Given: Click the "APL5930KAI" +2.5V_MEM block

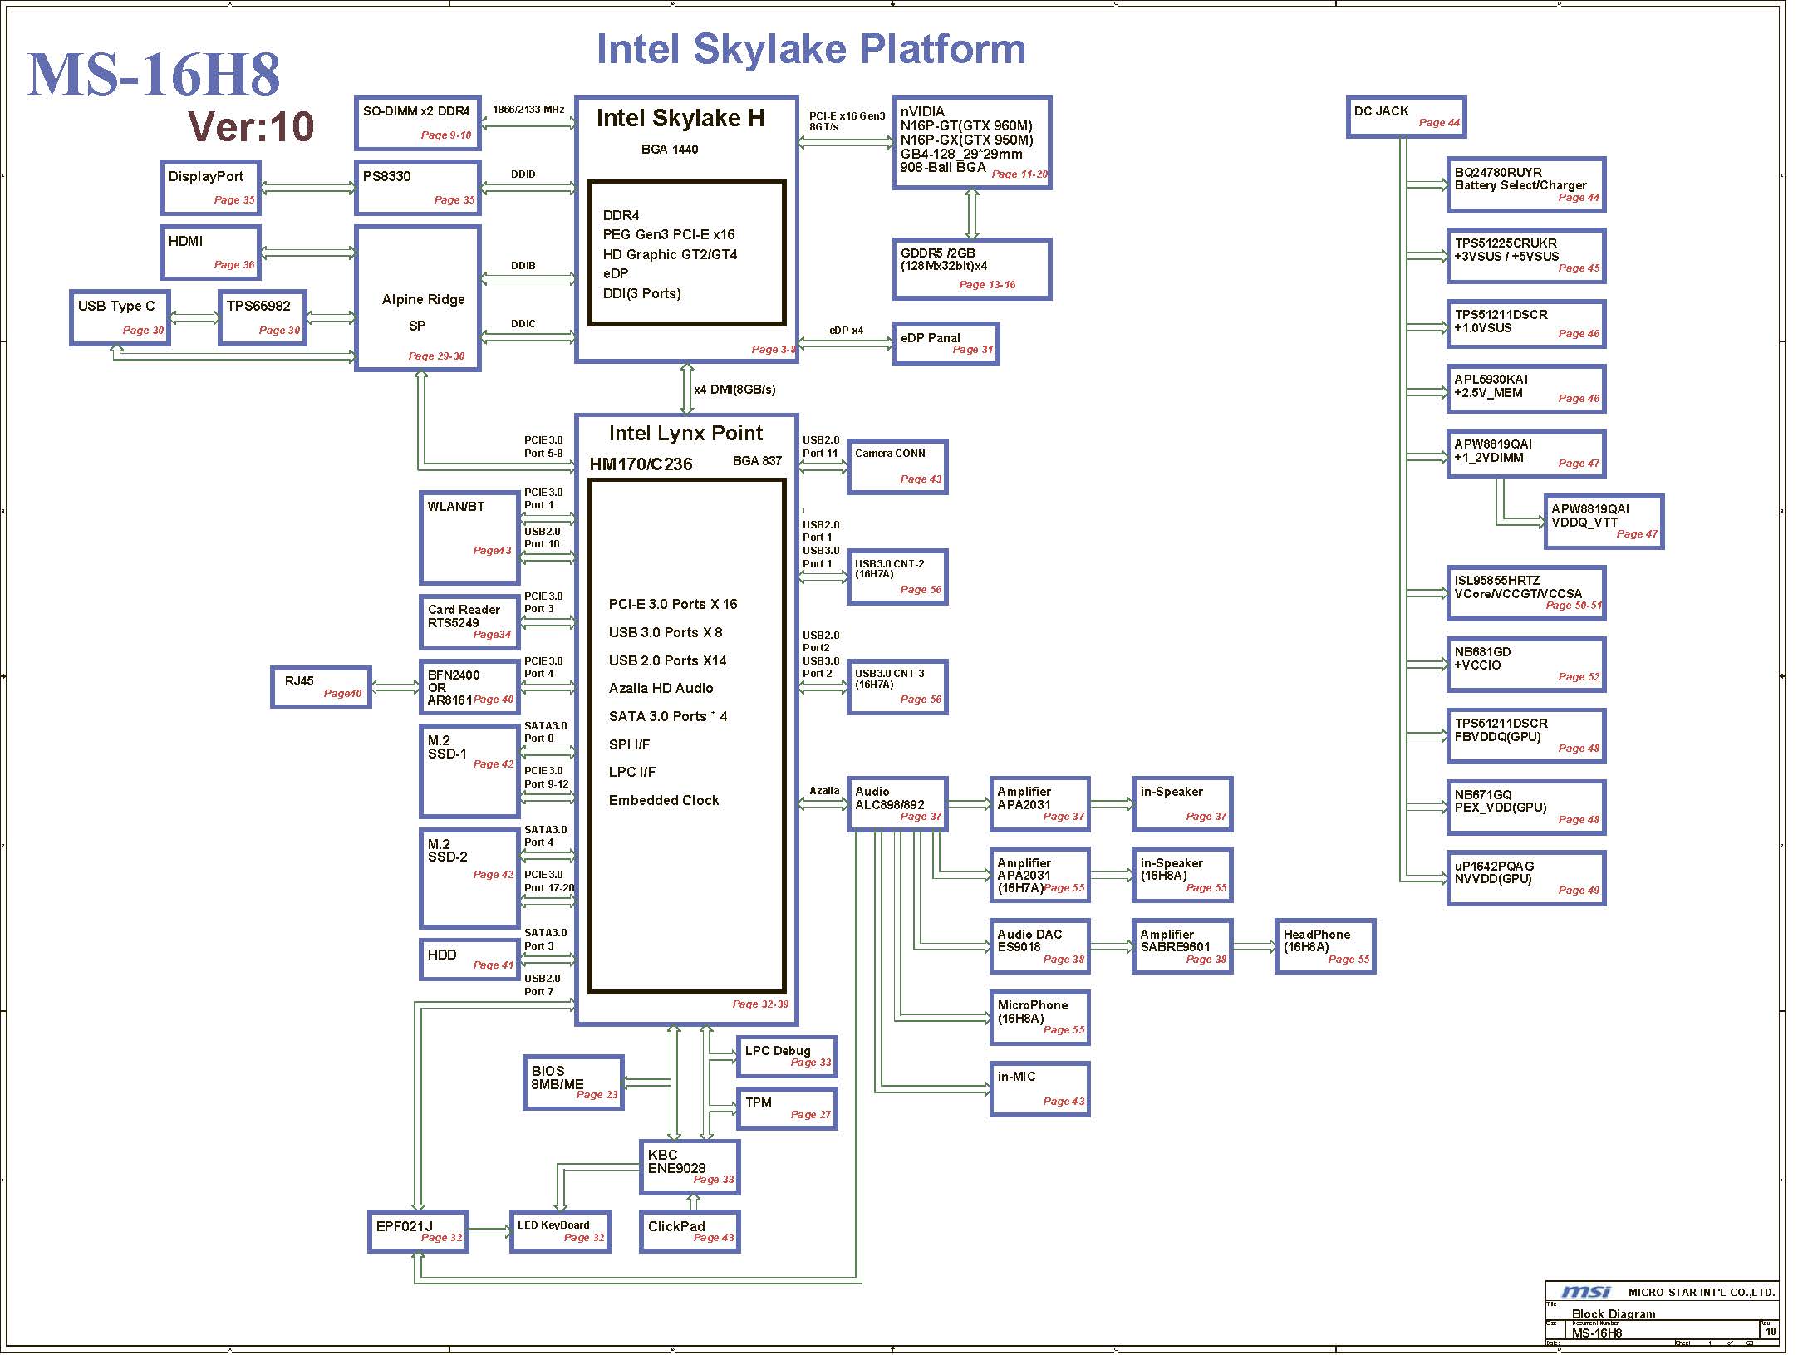Looking at the screenshot, I should coord(1525,389).
